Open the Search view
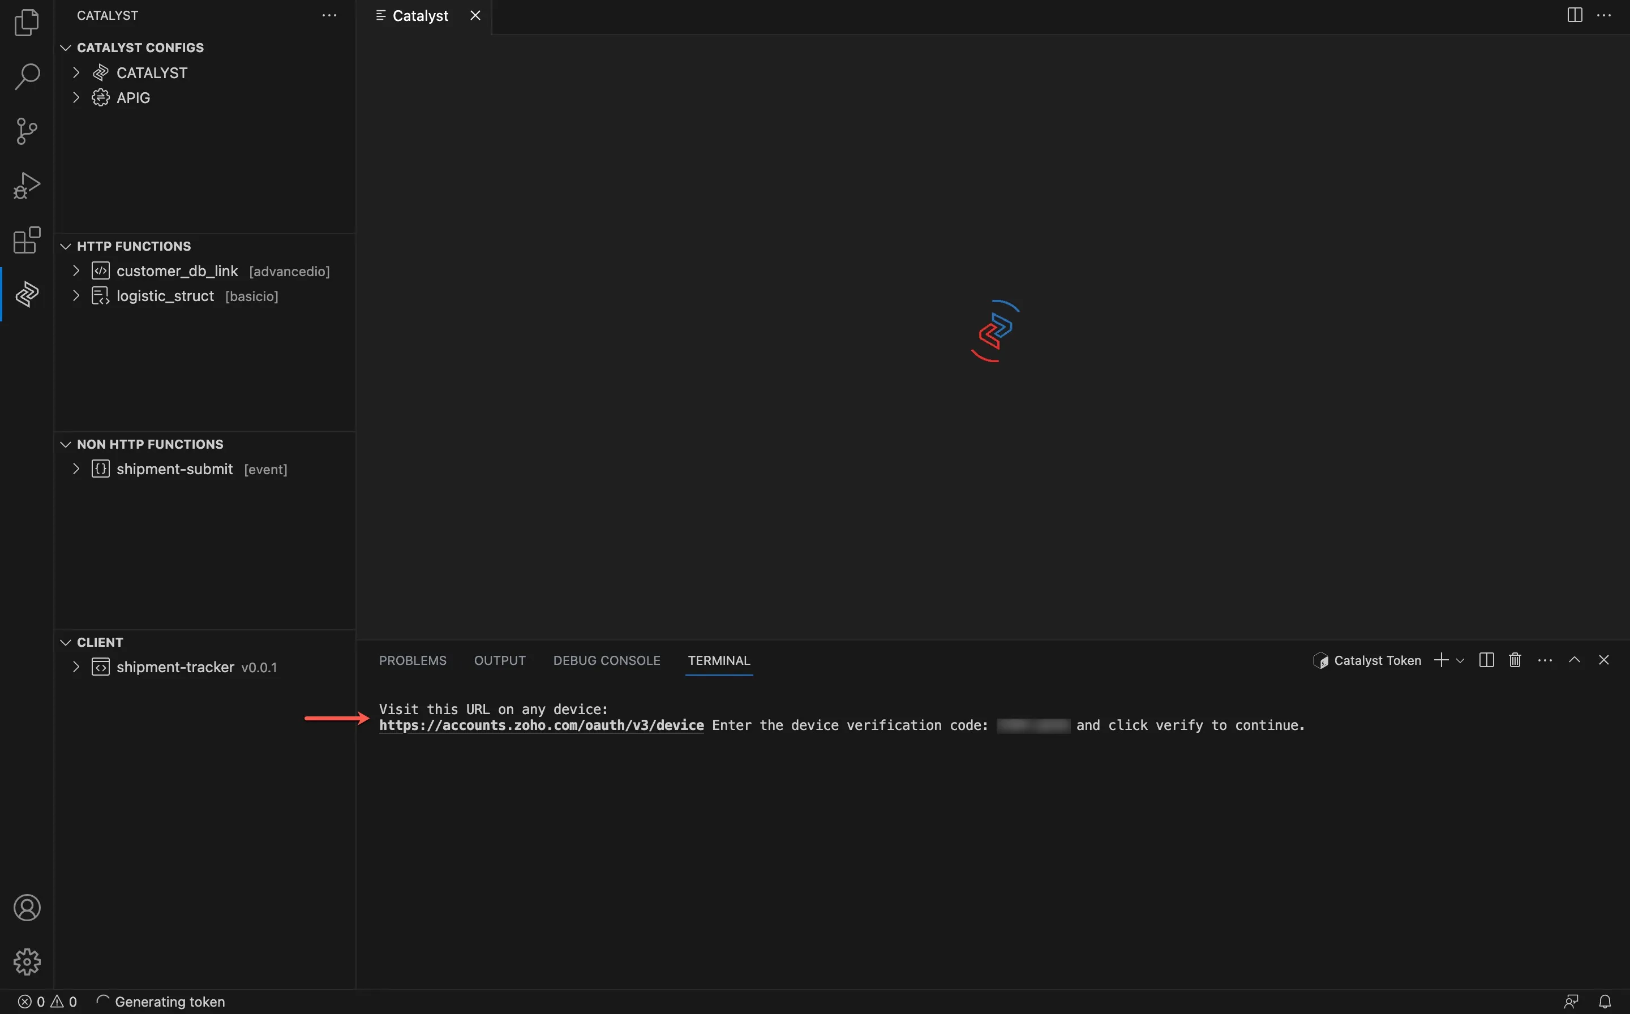This screenshot has width=1630, height=1014. 27,76
